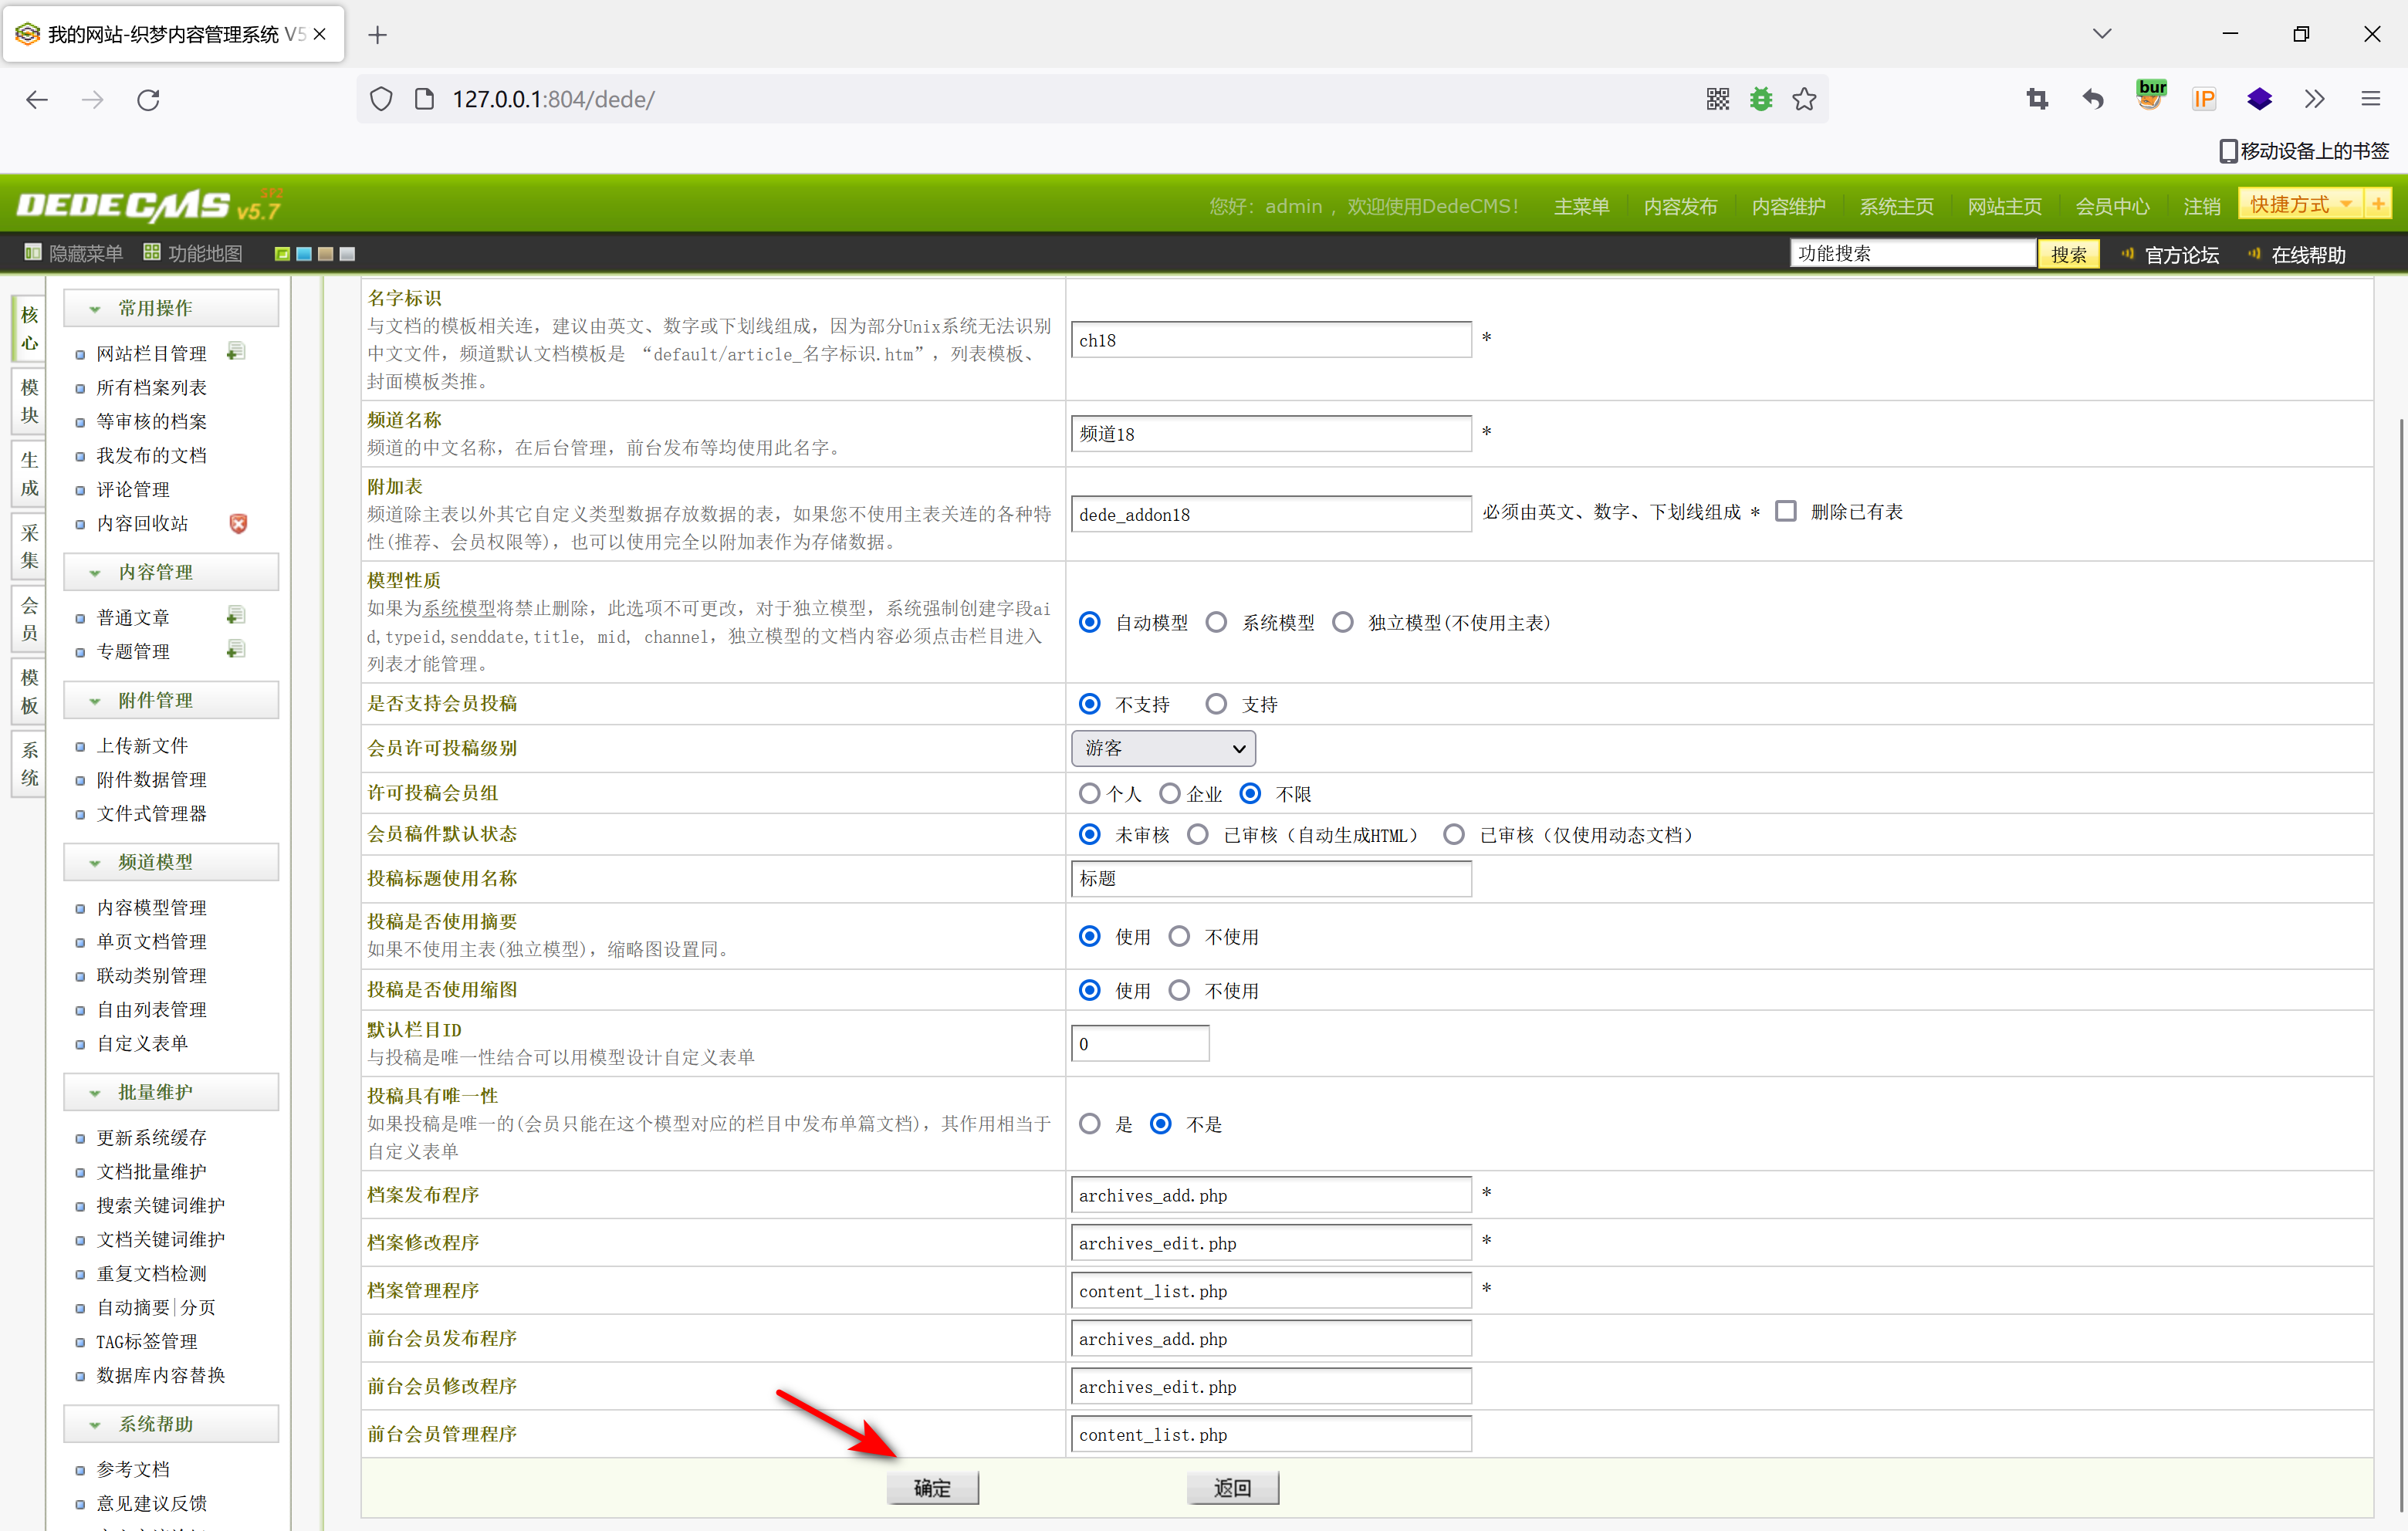
Task: Select the 系统模型 radio option
Action: point(1216,622)
